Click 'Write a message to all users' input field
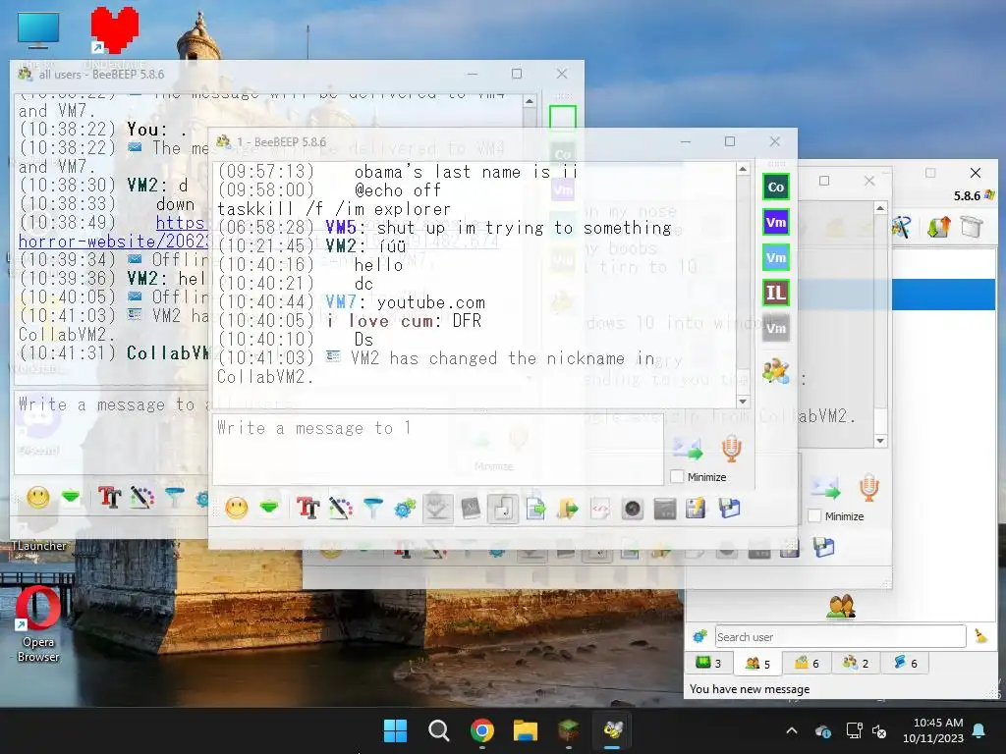The height and width of the screenshot is (754, 1006). click(111, 433)
